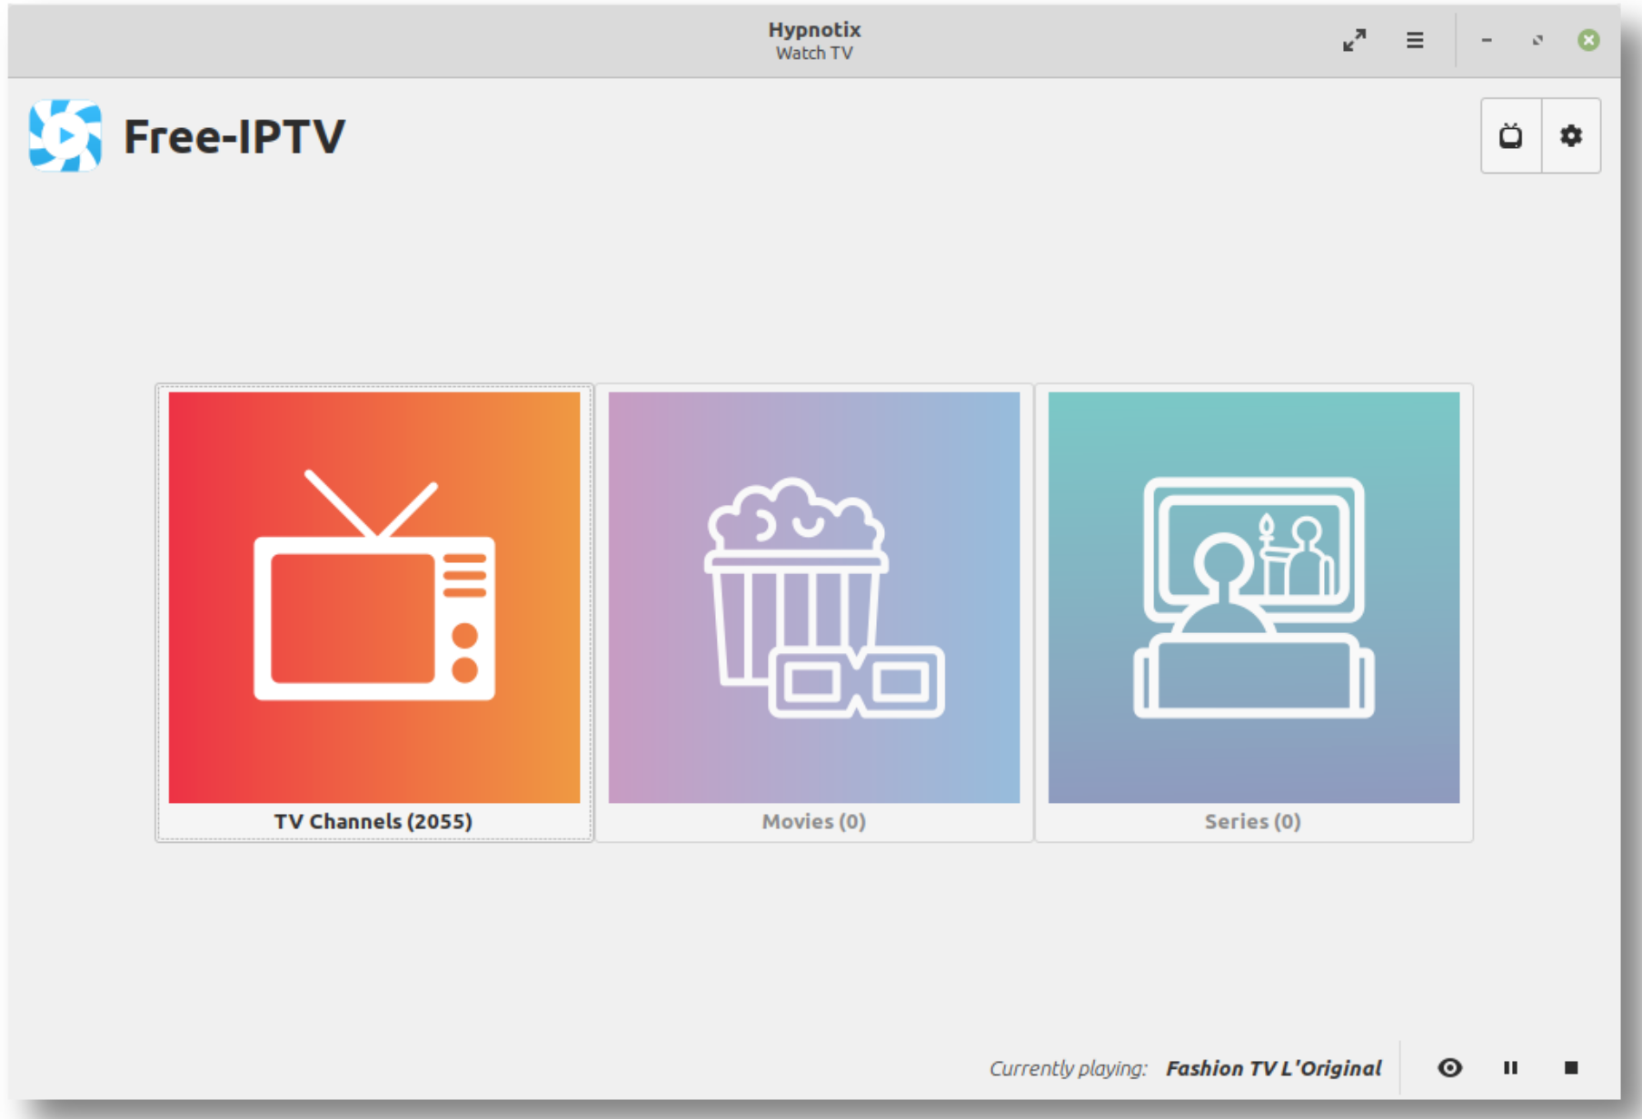Open the Movies (0) tile
The image size is (1642, 1119).
[x=813, y=612]
